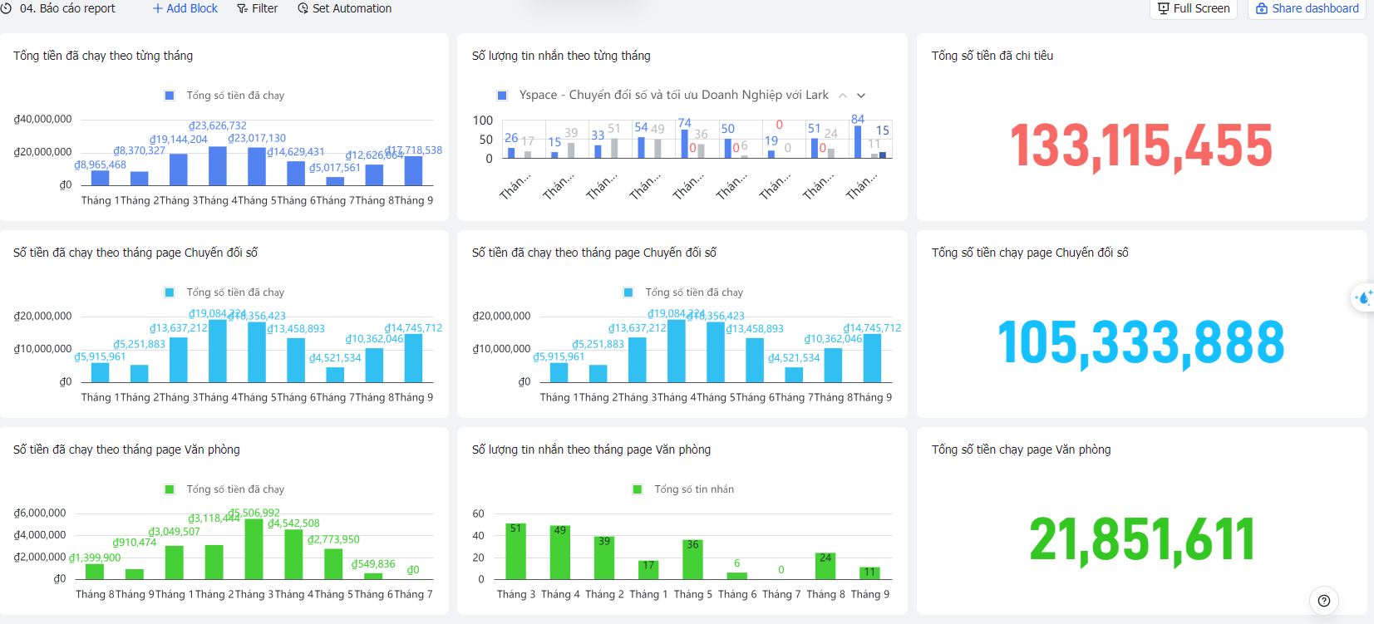This screenshot has height=624, width=1374.
Task: Select the value 21,851,611
Action: pyautogui.click(x=1141, y=539)
